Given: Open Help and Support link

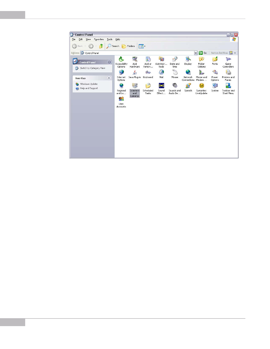Looking at the screenshot, I should click(89, 88).
